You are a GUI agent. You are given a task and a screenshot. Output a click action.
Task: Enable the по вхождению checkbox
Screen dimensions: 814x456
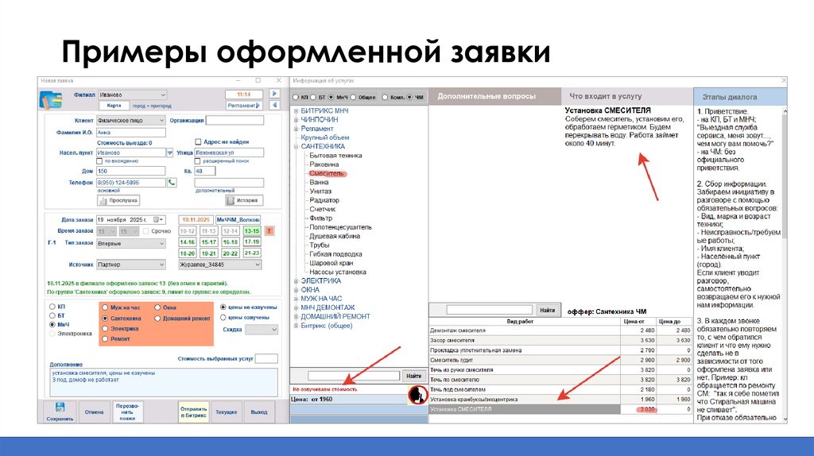99,161
